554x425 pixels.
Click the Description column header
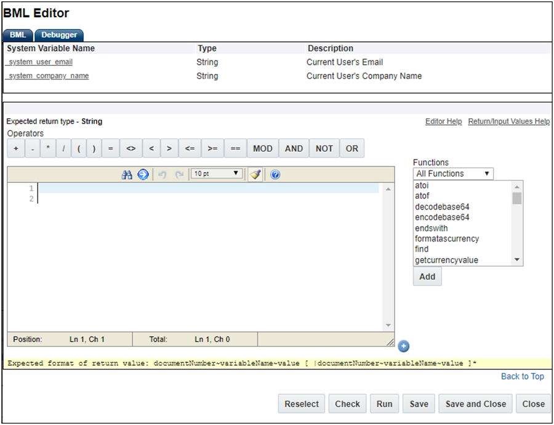click(x=331, y=49)
